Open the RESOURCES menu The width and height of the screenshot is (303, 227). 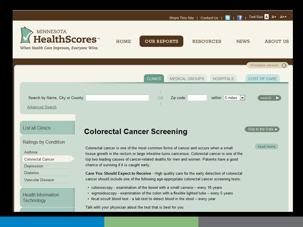pos(206,41)
